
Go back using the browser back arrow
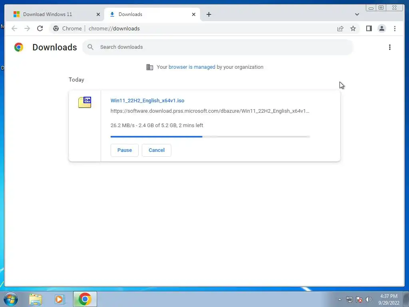coord(14,28)
